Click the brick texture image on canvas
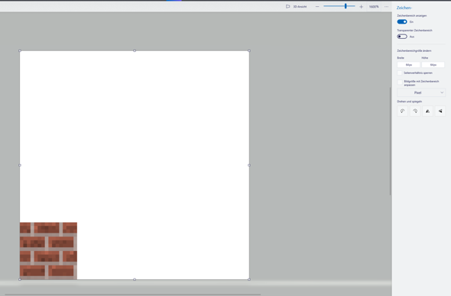 (48, 251)
